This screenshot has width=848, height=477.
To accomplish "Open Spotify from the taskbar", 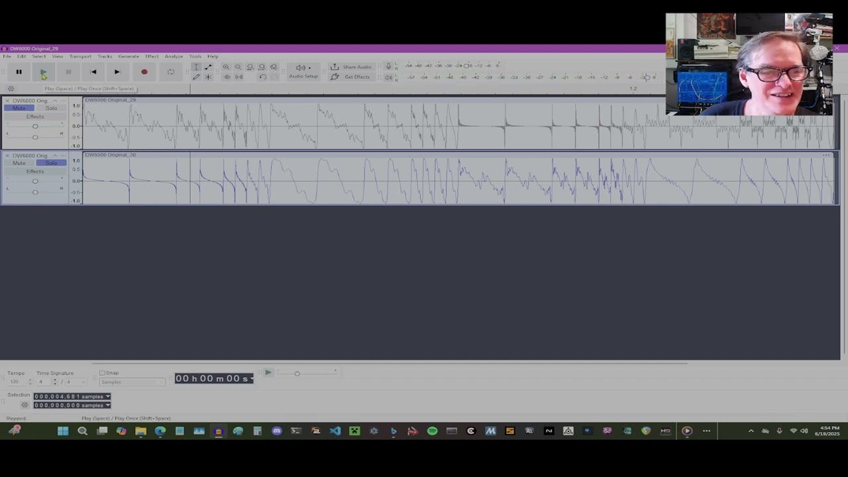I will (432, 431).
